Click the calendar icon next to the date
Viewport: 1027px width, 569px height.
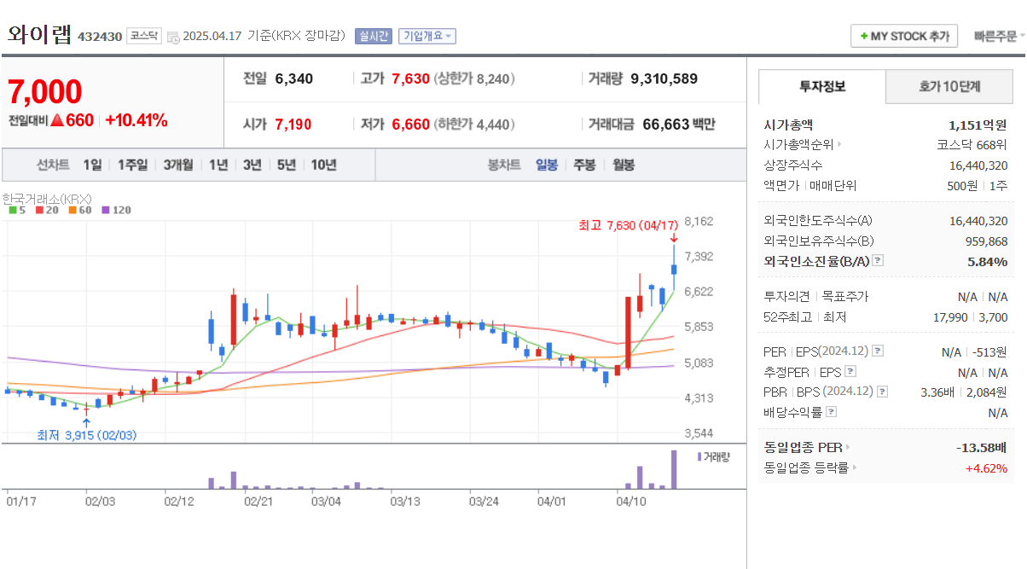coord(175,37)
